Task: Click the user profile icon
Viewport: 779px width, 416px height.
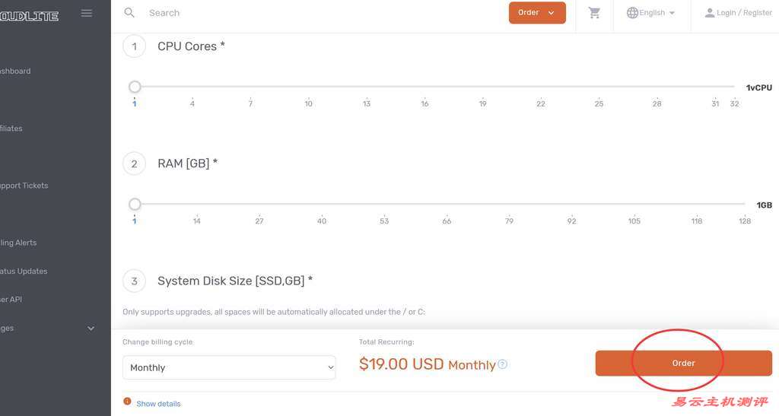Action: point(710,13)
